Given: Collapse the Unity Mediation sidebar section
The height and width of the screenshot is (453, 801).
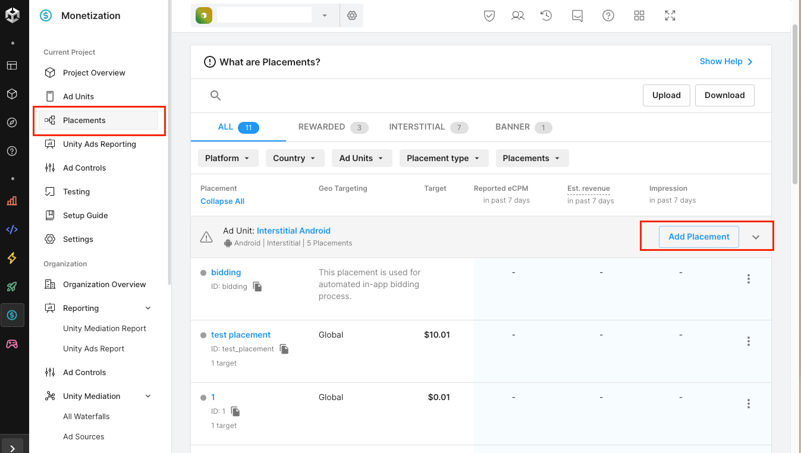Looking at the screenshot, I should 148,396.
